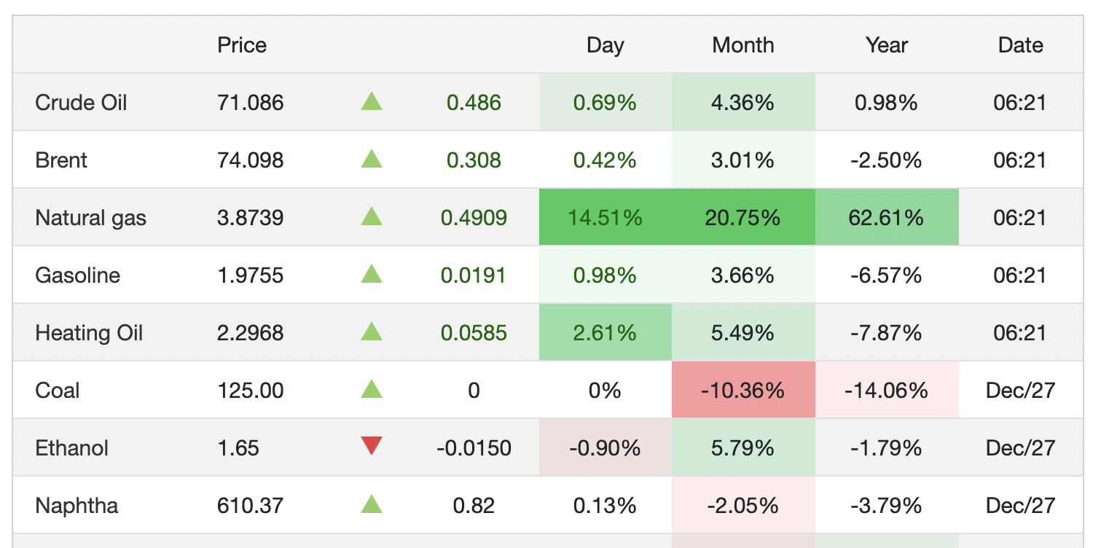Click the -7.87% year cell for Heating Oil
This screenshot has width=1093, height=548.
887,332
